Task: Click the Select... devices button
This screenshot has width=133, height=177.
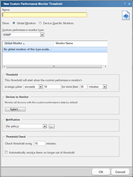Action: 15,109
